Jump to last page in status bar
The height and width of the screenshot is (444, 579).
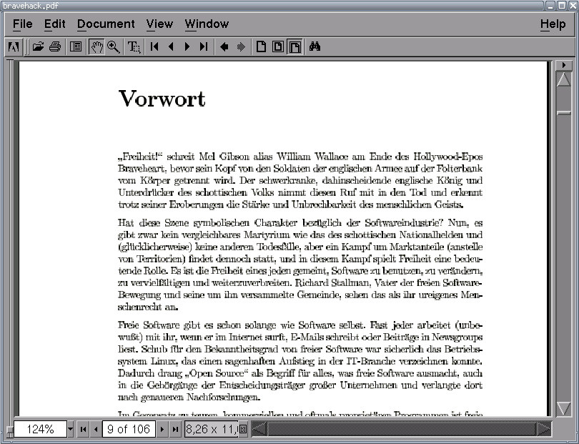click(175, 429)
